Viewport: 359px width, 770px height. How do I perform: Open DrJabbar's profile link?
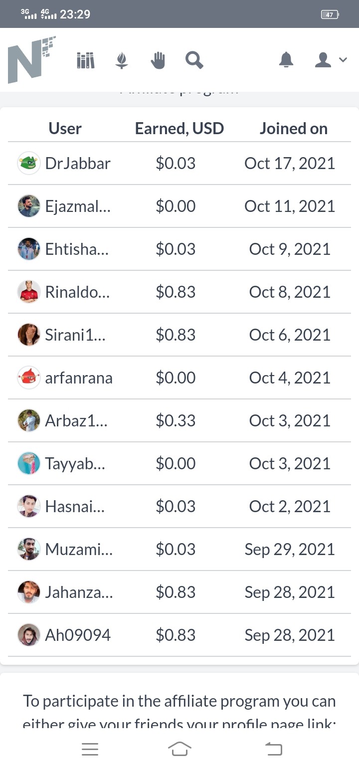click(x=78, y=164)
